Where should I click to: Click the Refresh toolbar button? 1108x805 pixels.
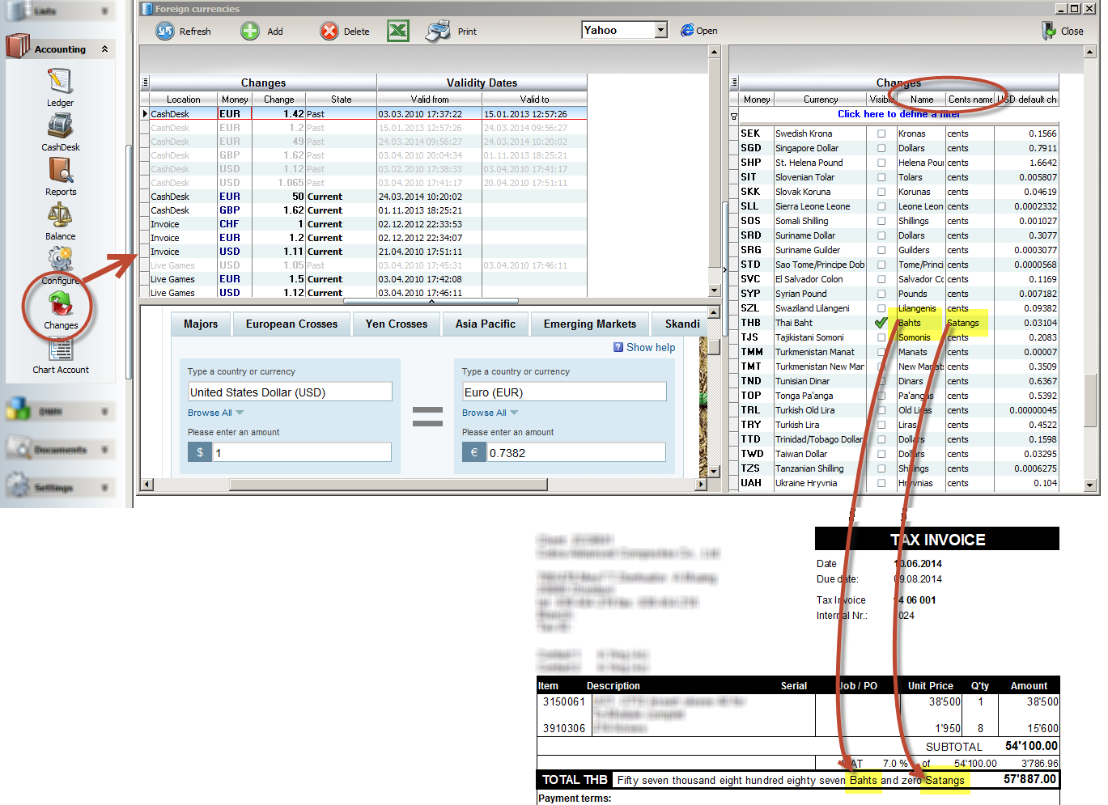tap(165, 31)
